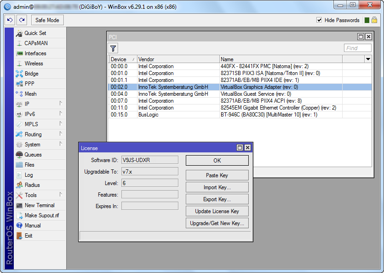
Task: Click the Exit door icon
Action: pos(19,236)
